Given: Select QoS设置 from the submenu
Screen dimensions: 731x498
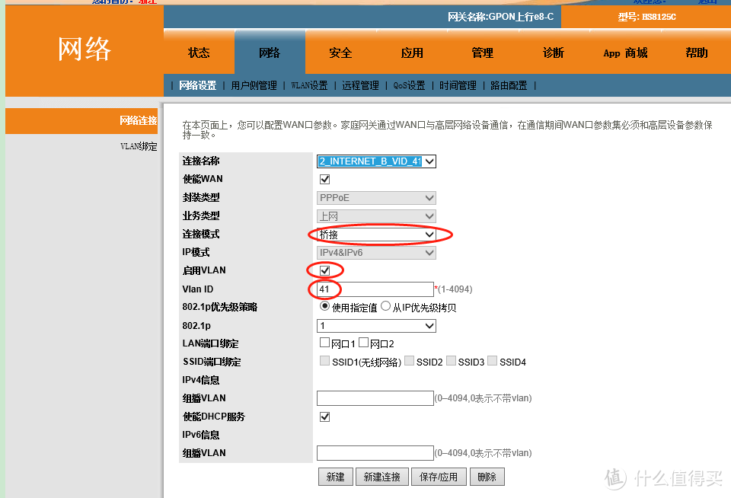Looking at the screenshot, I should (x=409, y=85).
